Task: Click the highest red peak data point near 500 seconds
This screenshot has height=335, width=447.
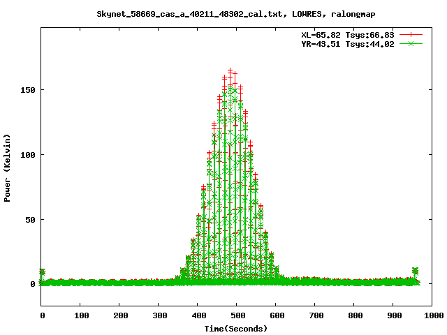Action: [230, 70]
